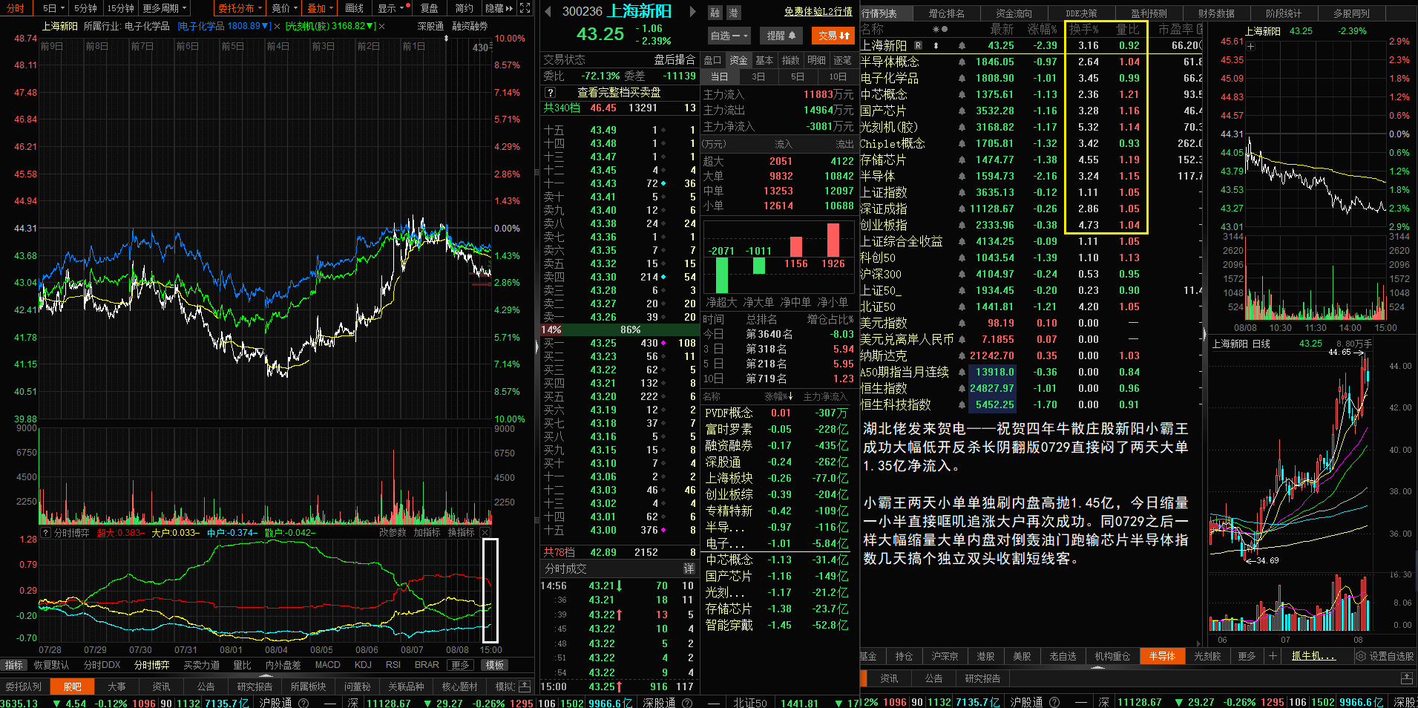Viewport: 1418px width, 708px height.
Task: Open 显示 dropdown menu
Action: (393, 8)
